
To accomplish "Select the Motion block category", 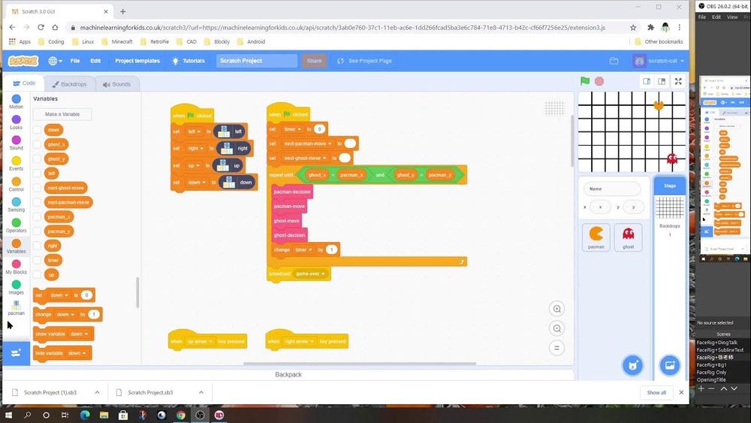I will point(17,101).
